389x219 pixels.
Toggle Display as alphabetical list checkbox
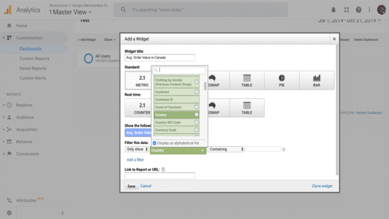tap(155, 143)
